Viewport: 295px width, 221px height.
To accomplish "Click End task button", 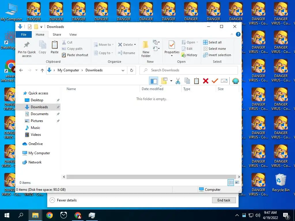I will click(224, 200).
